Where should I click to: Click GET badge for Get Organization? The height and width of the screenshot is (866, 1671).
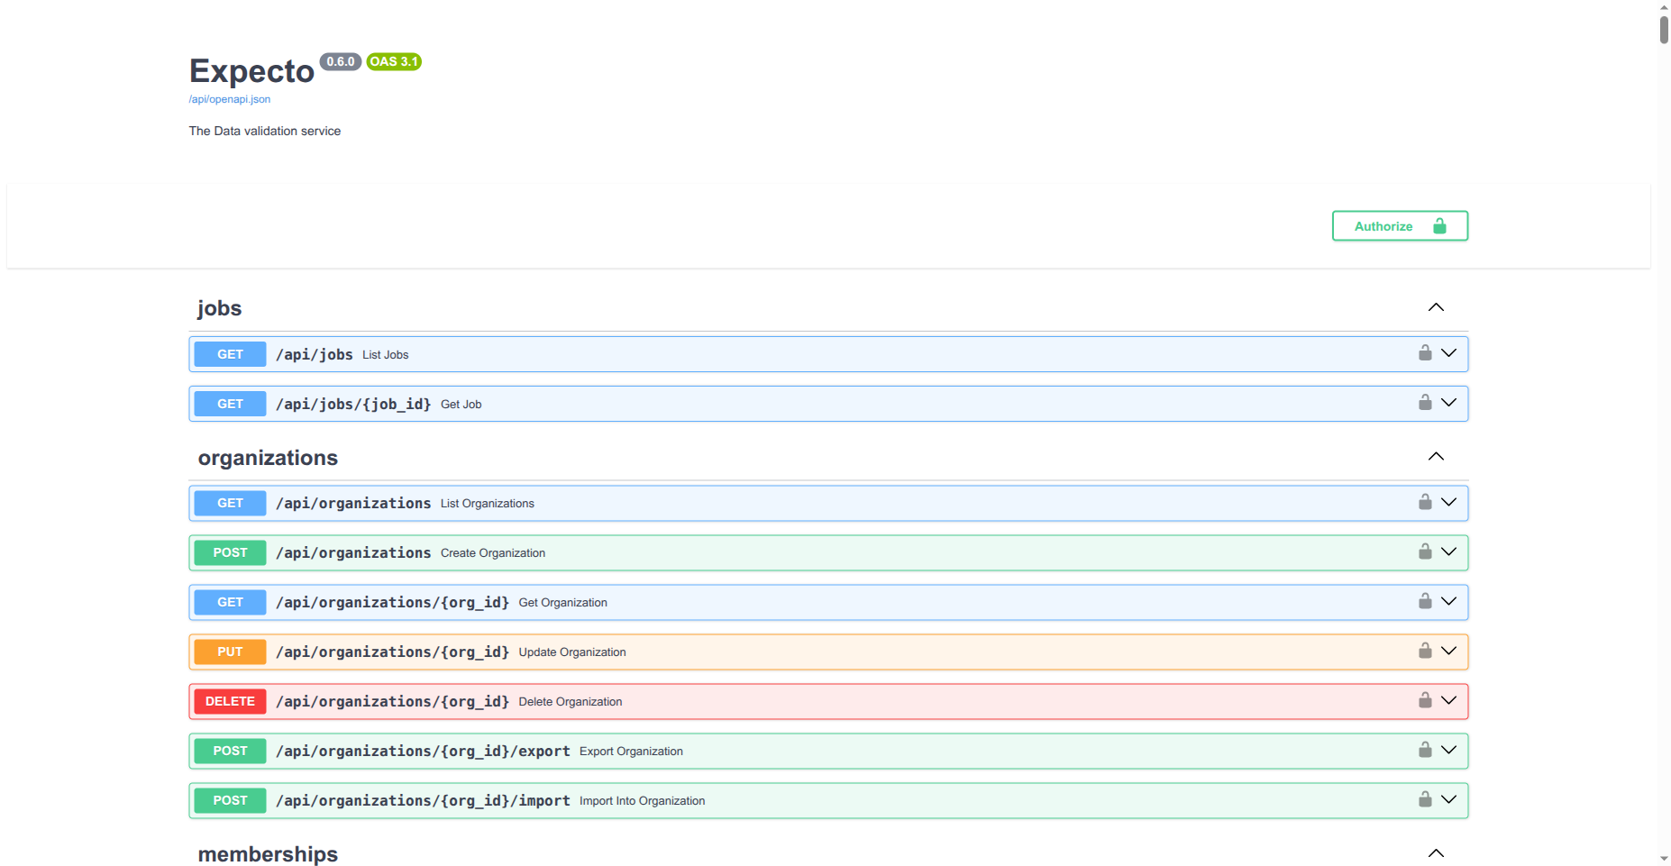[230, 602]
